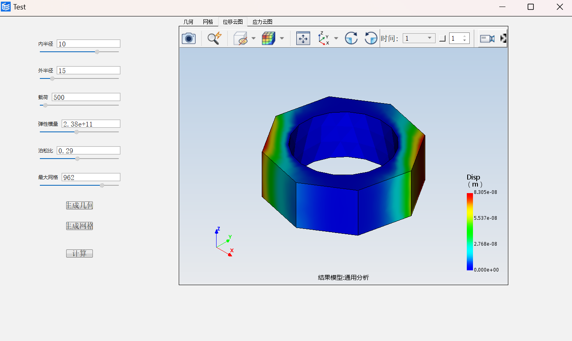This screenshot has height=341, width=572.
Task: Open the 应力云图 tab
Action: (262, 22)
